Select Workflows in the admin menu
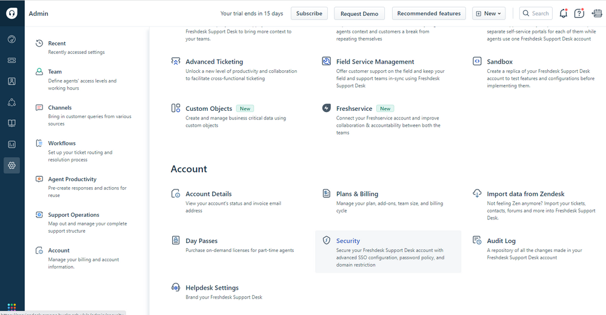 point(62,144)
